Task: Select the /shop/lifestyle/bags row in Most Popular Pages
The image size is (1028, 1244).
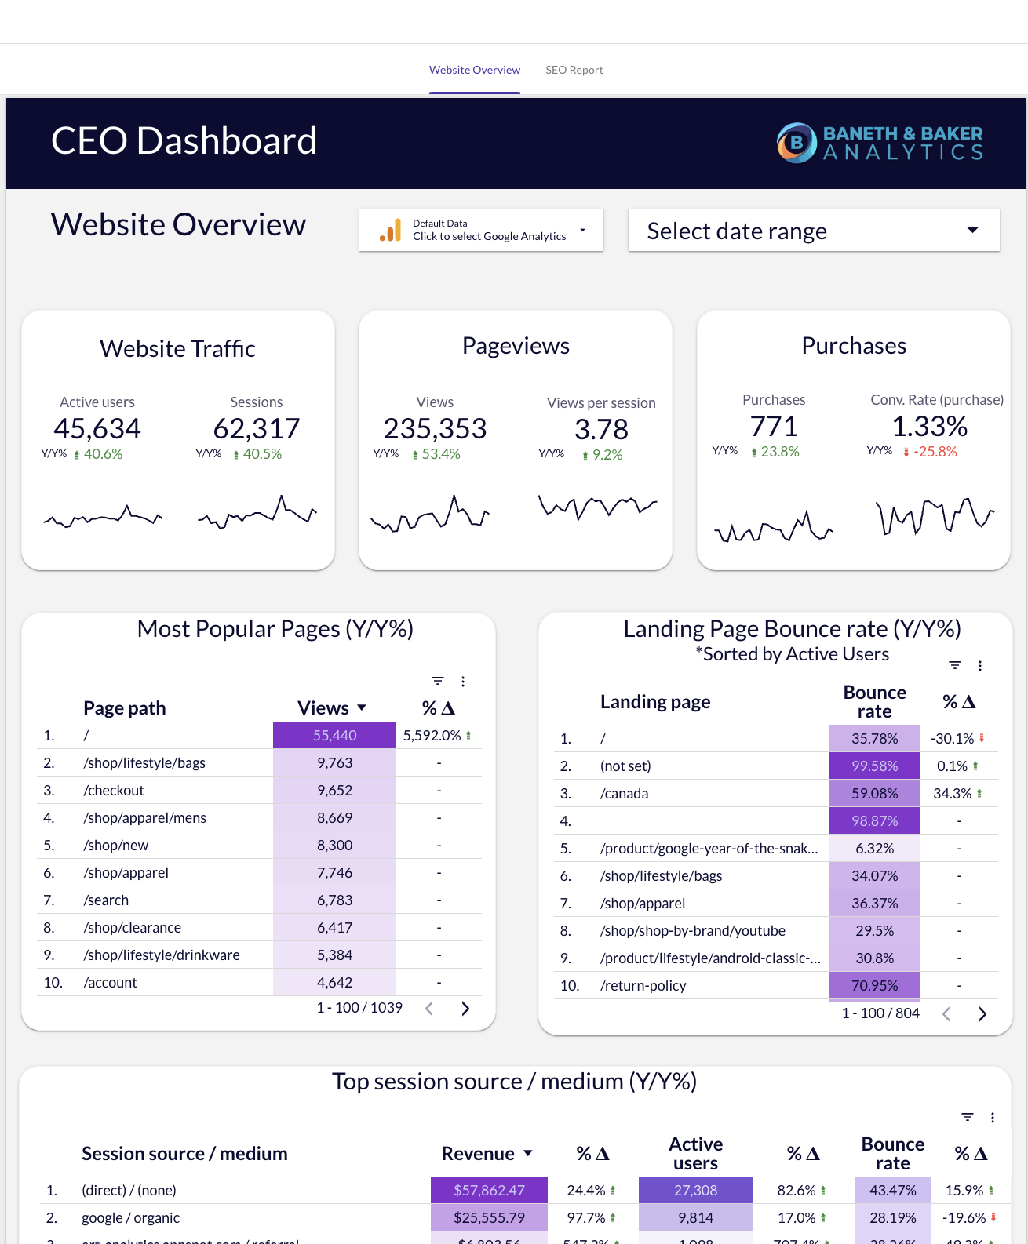Action: 259,763
